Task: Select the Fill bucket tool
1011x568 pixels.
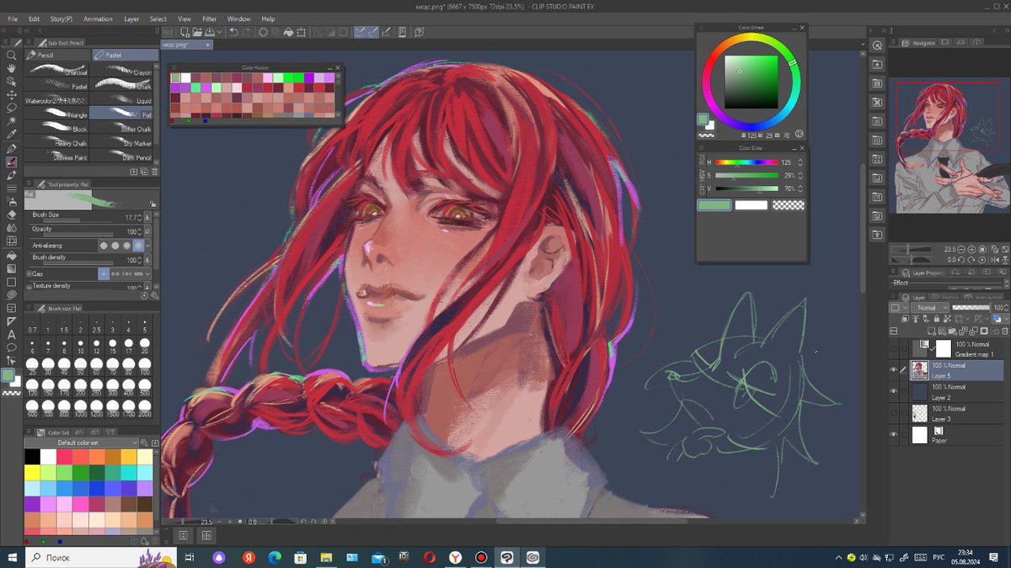Action: pyautogui.click(x=11, y=256)
